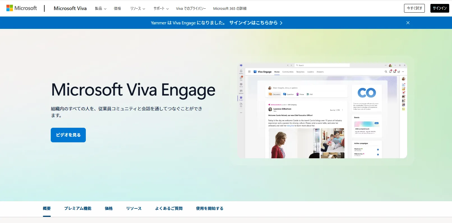Viewport: 452px width, 223px height.
Task: Click the AMA on hybrid work event card
Action: [x=367, y=127]
